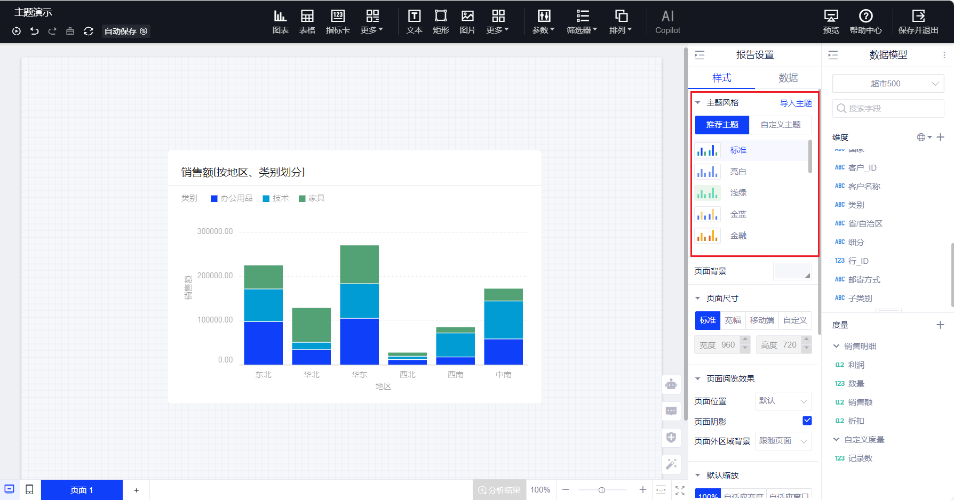Add a 文本 text box
Image resolution: width=954 pixels, height=500 pixels.
coord(414,22)
